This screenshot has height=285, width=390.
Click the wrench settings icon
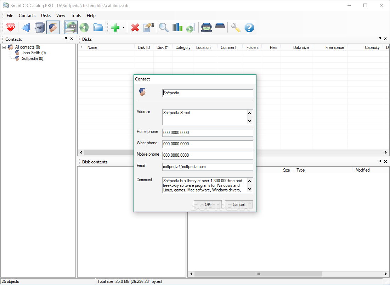tap(235, 27)
